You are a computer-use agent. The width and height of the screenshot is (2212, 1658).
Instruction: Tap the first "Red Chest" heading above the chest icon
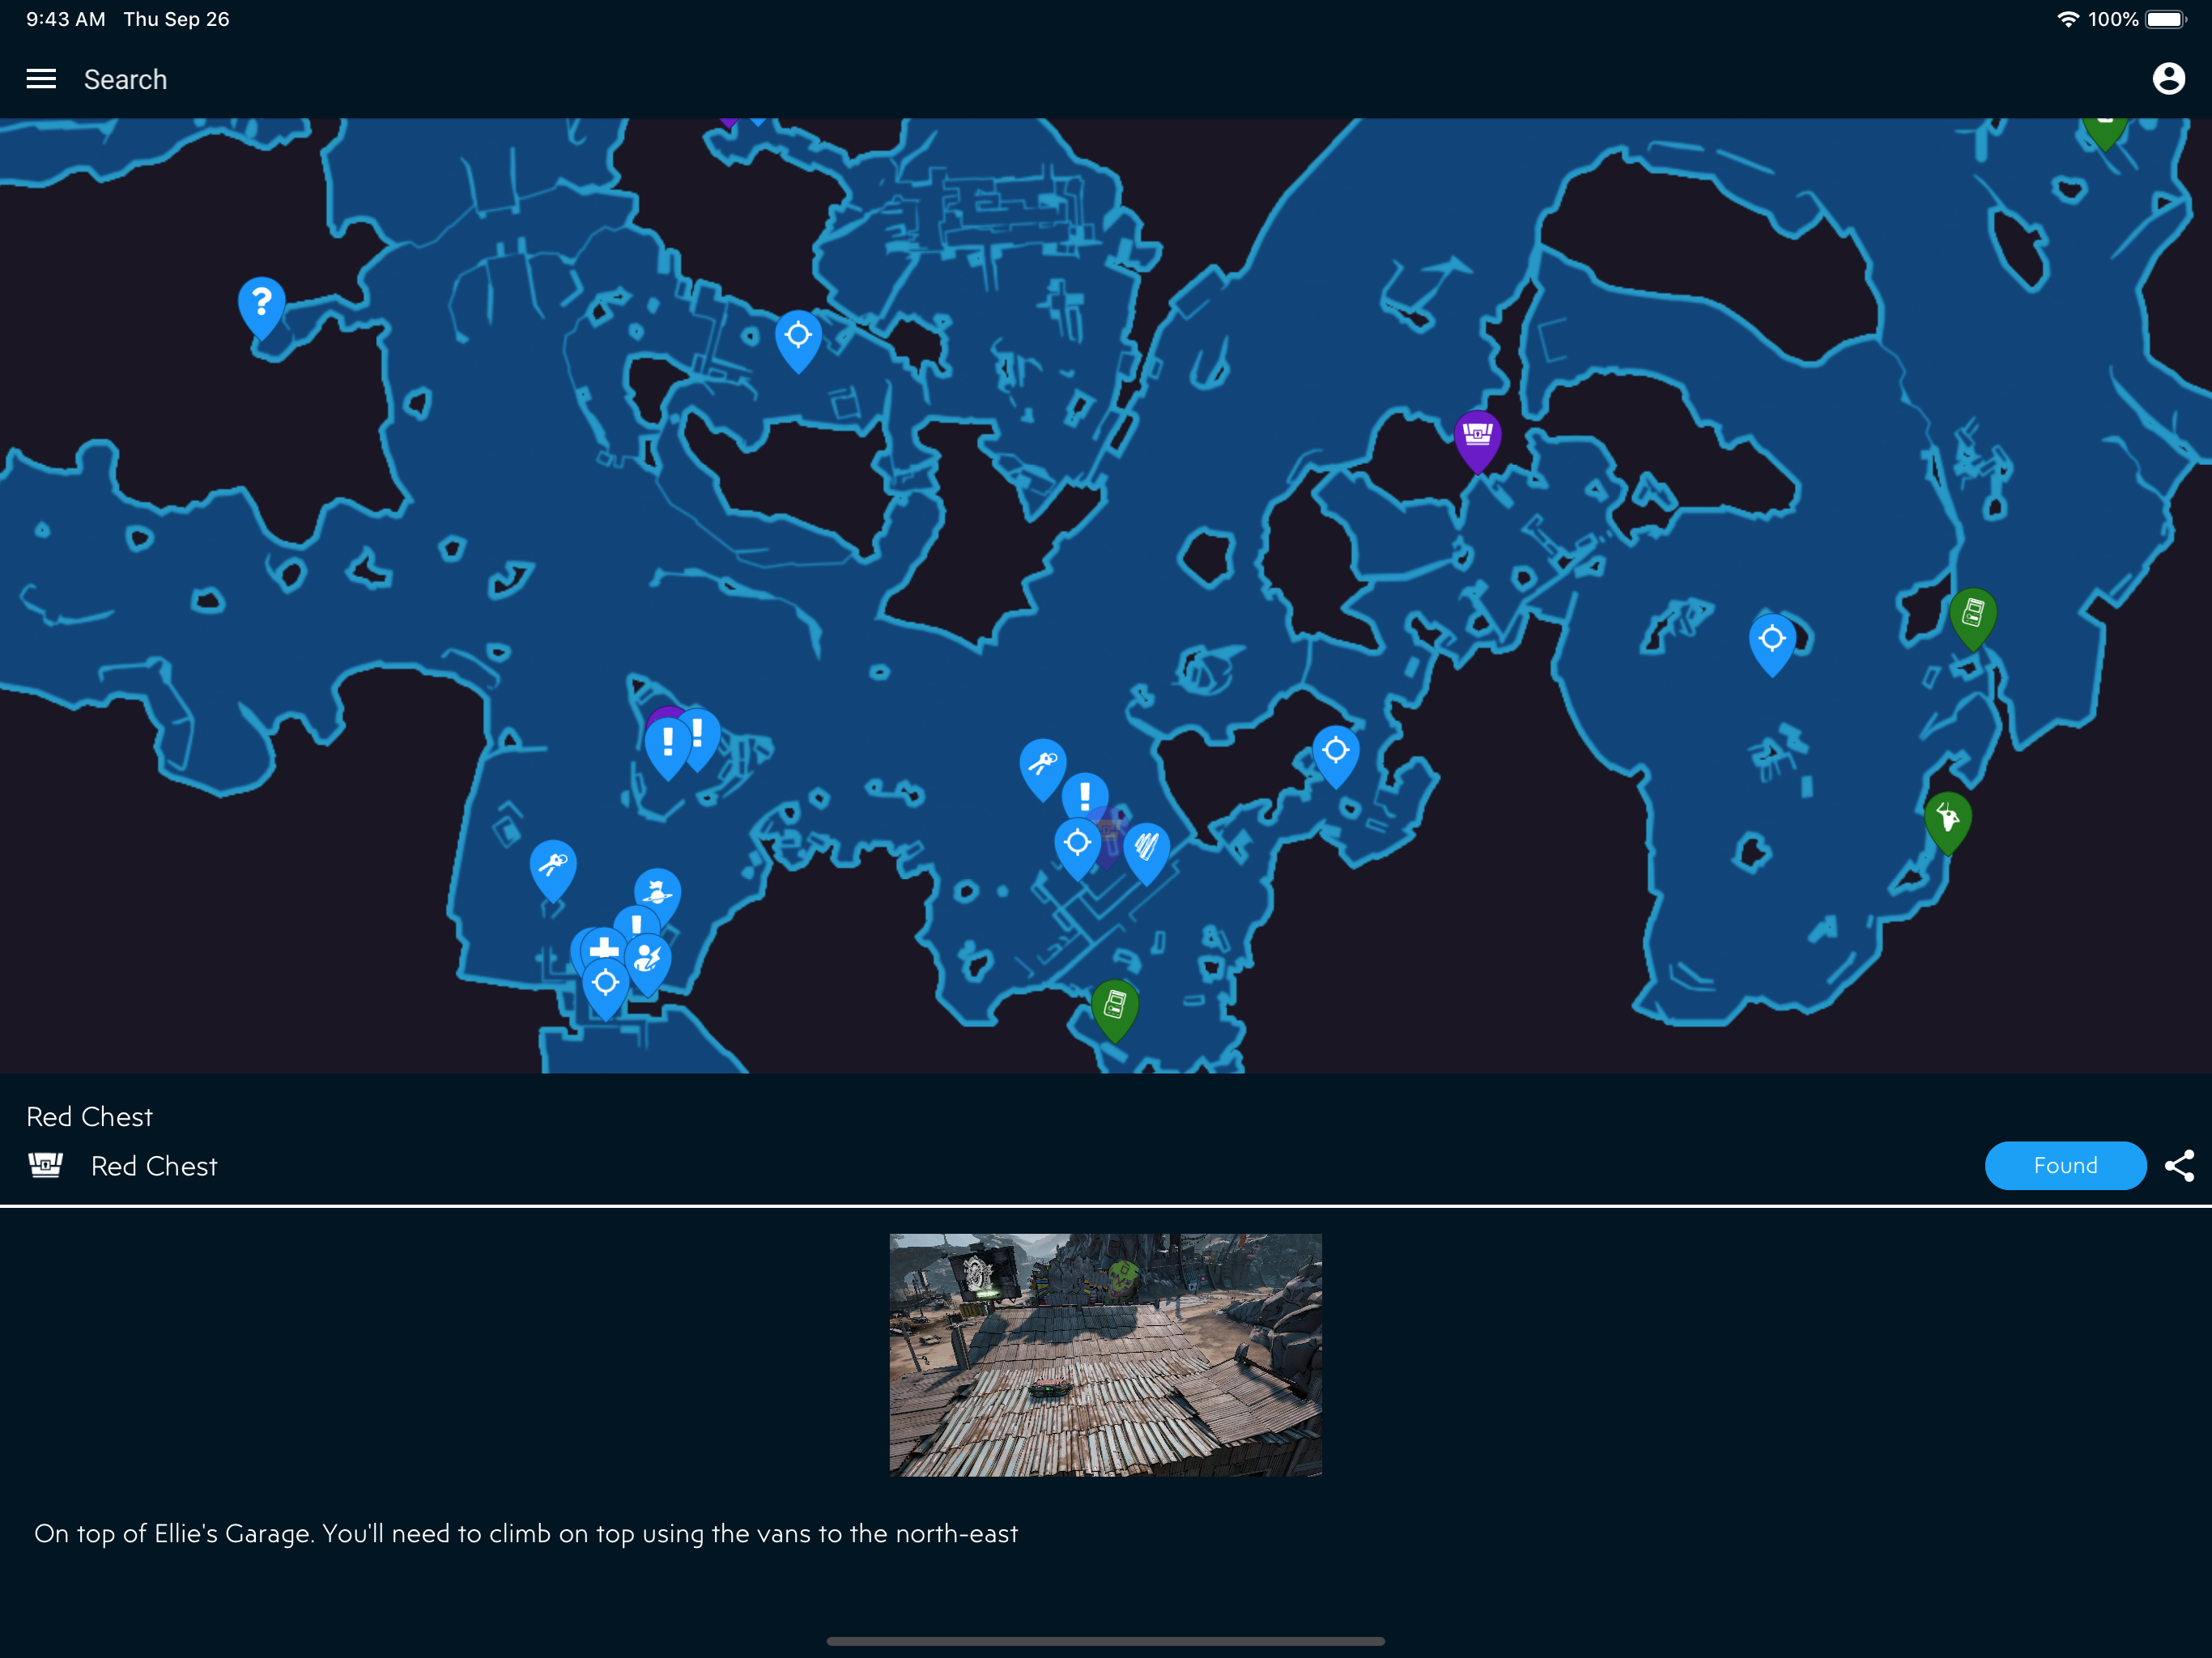click(89, 1117)
